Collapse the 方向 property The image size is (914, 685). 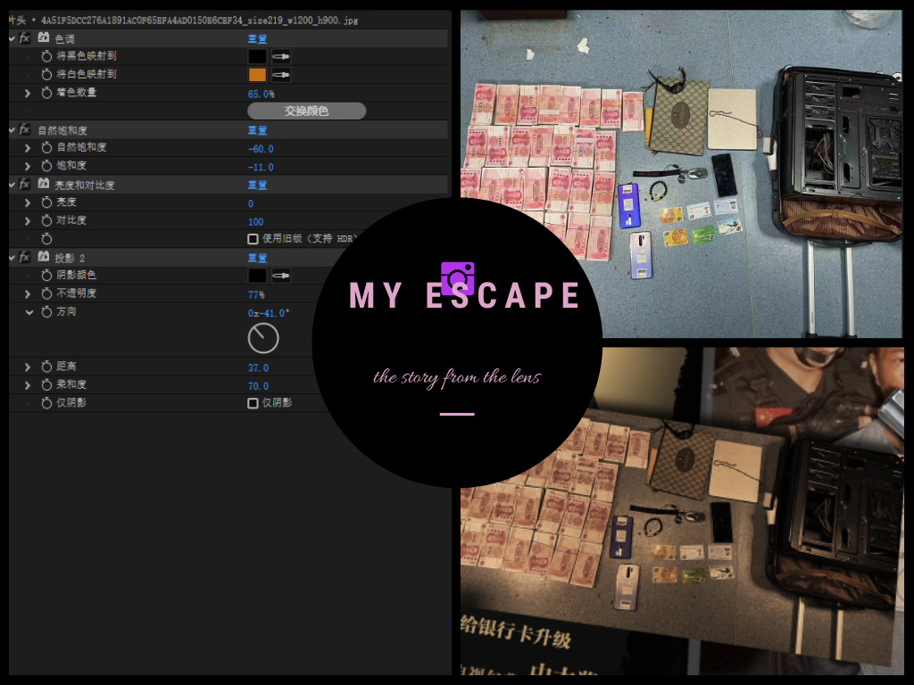click(28, 312)
